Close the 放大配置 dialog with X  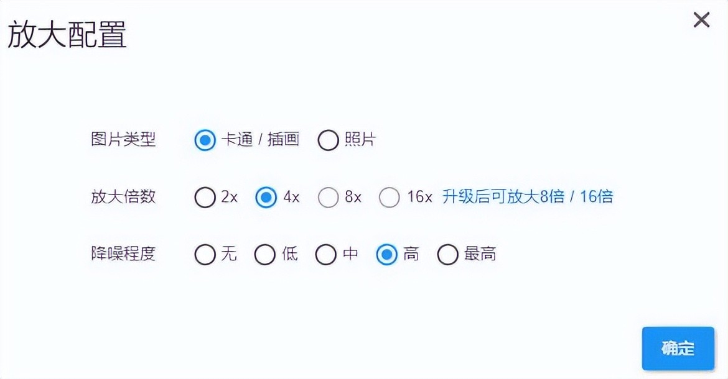(x=701, y=21)
